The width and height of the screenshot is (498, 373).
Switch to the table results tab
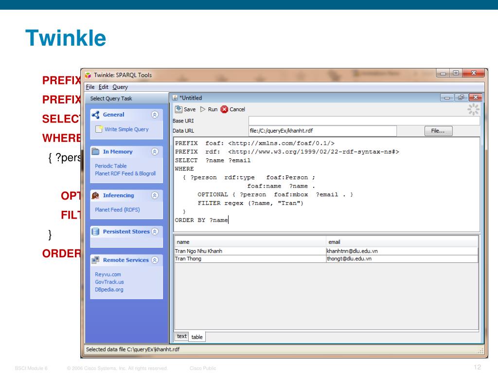197,337
